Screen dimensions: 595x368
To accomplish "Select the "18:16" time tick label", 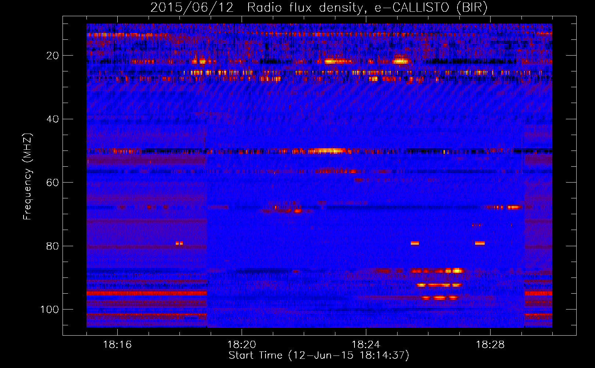I will [117, 344].
